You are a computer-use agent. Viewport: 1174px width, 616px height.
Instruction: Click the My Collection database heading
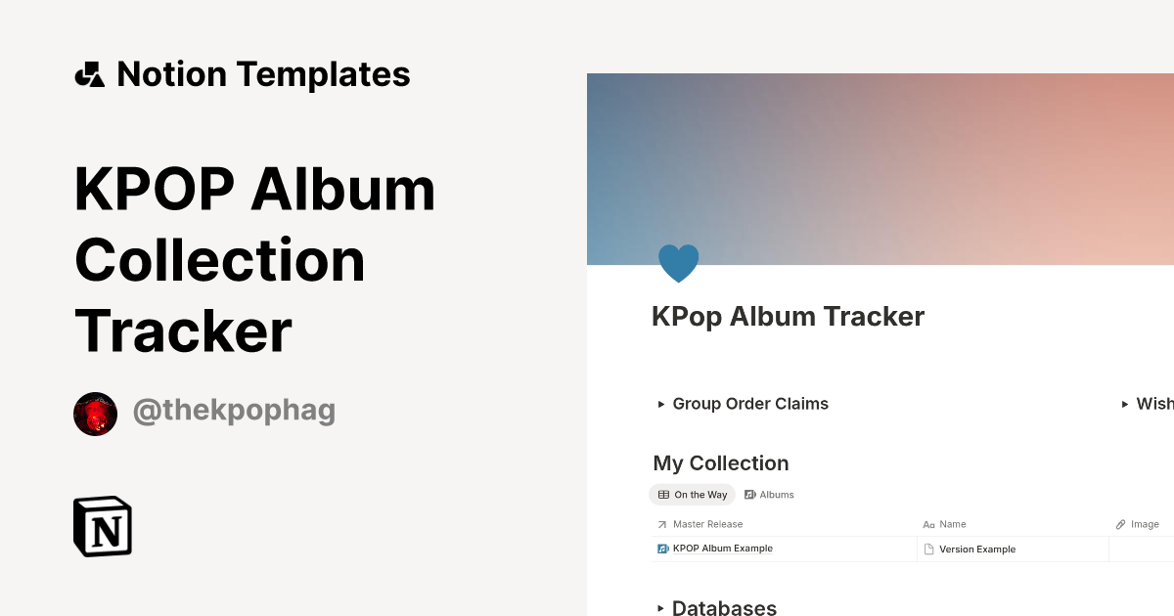pyautogui.click(x=721, y=463)
